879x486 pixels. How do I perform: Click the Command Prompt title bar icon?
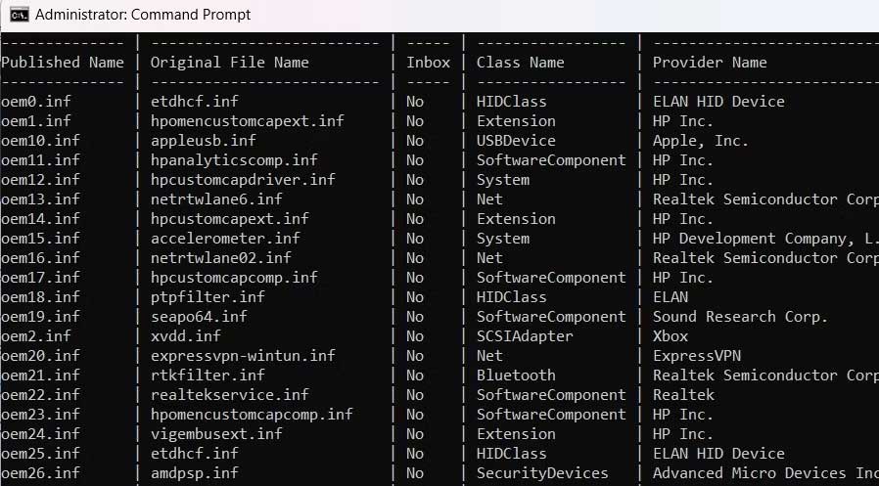pos(18,15)
